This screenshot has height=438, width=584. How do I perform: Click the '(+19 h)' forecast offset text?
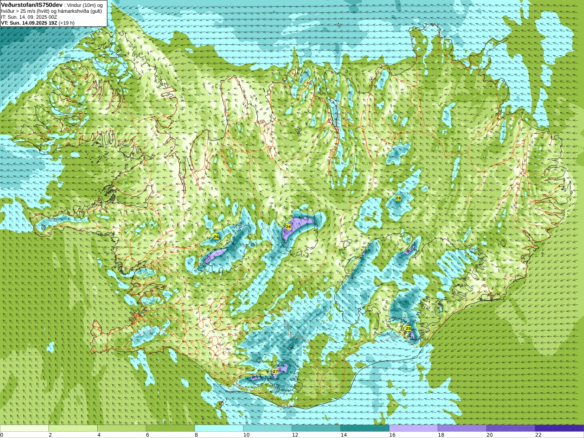tap(67, 23)
